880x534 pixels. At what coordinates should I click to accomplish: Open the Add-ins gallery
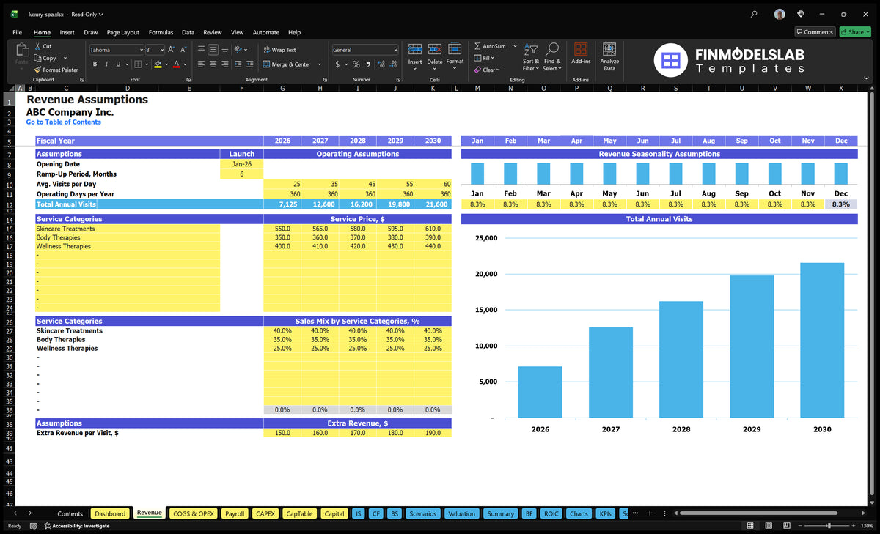[581, 55]
